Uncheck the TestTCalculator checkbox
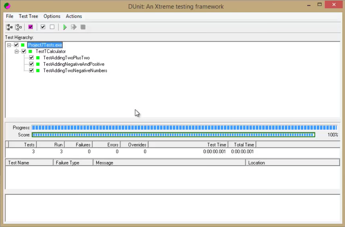Viewport: 345px width, 227px height. click(x=24, y=51)
